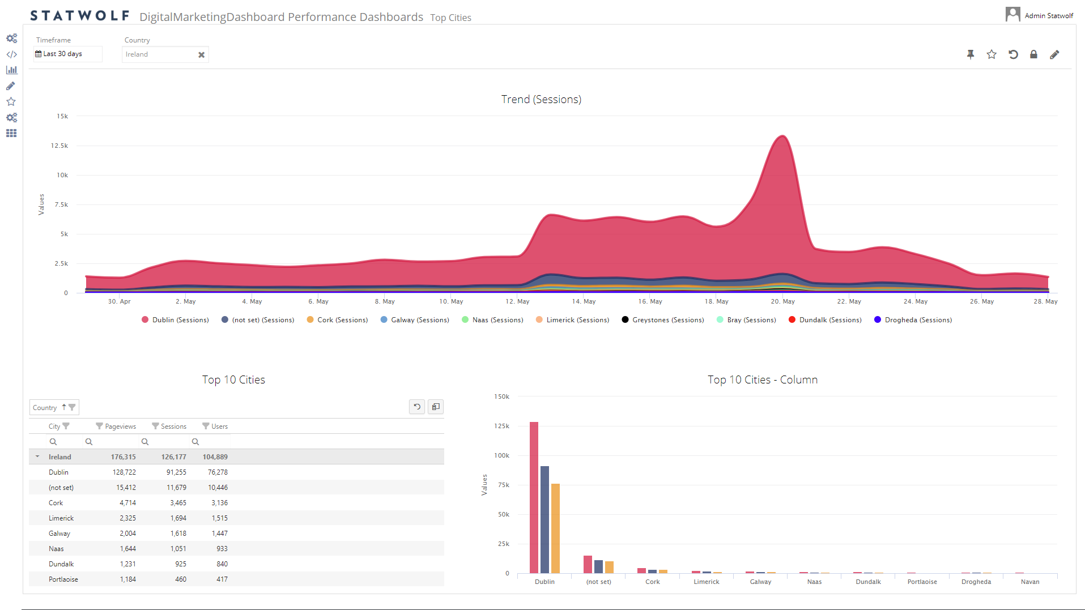Click the Users column search box
This screenshot has width=1085, height=610.
point(211,442)
